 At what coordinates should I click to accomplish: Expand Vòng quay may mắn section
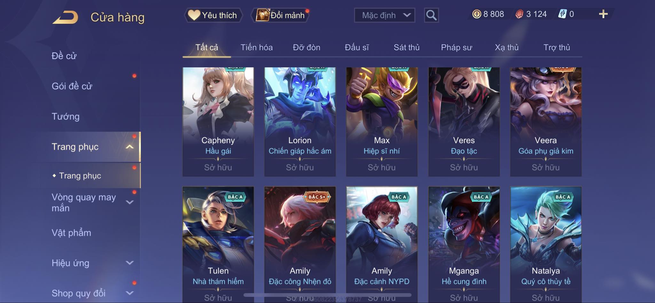tap(130, 202)
